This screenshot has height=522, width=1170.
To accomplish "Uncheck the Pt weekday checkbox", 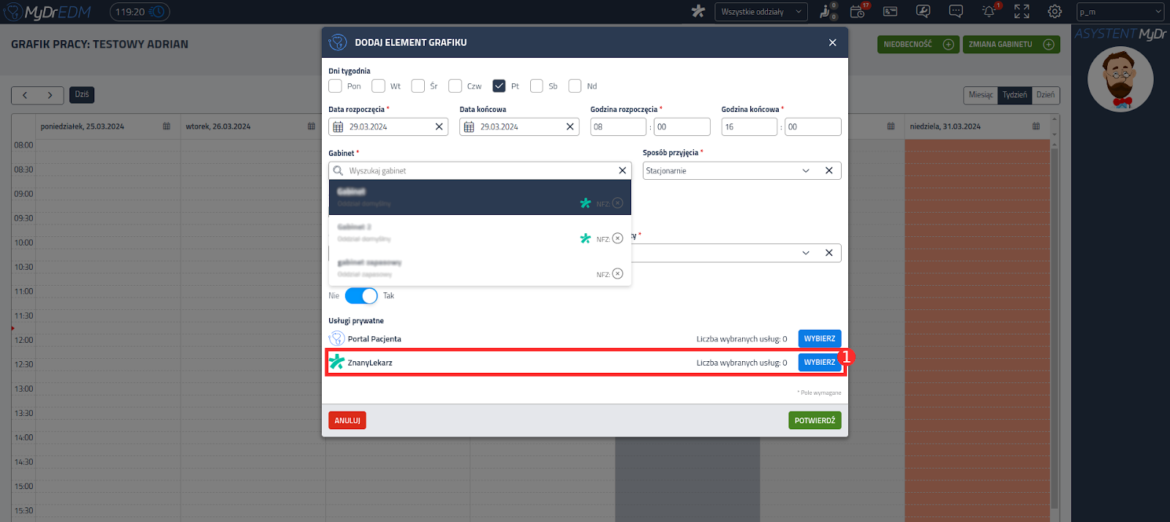I will tap(499, 86).
